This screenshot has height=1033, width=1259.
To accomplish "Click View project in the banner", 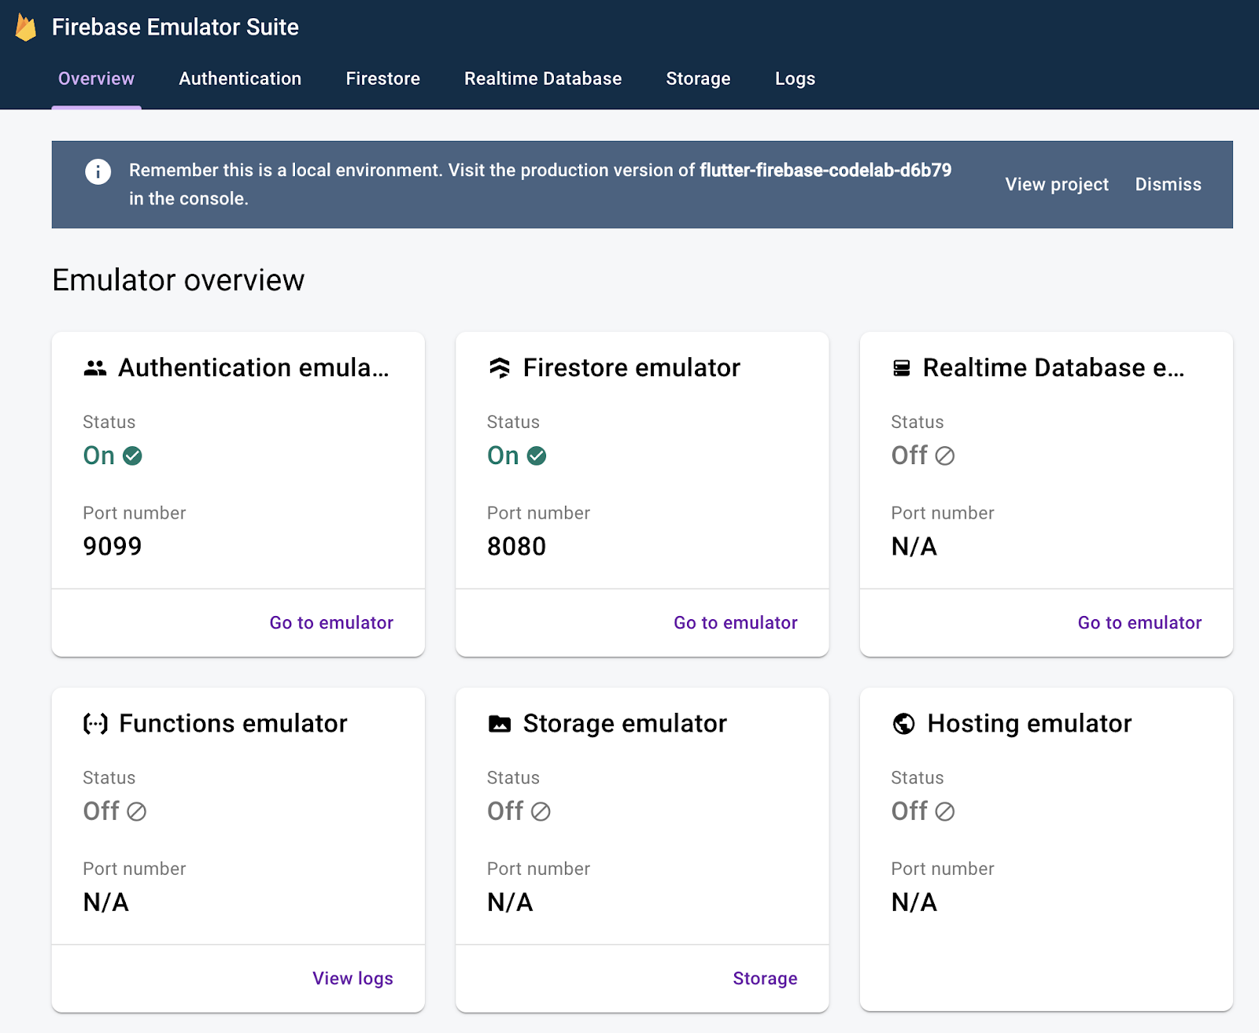I will click(x=1057, y=185).
